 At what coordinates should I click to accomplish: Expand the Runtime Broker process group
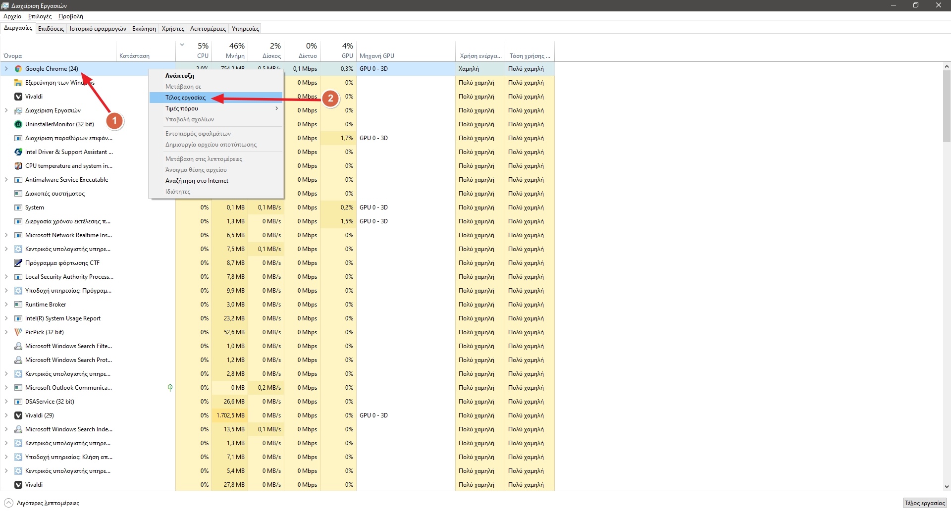coord(6,305)
